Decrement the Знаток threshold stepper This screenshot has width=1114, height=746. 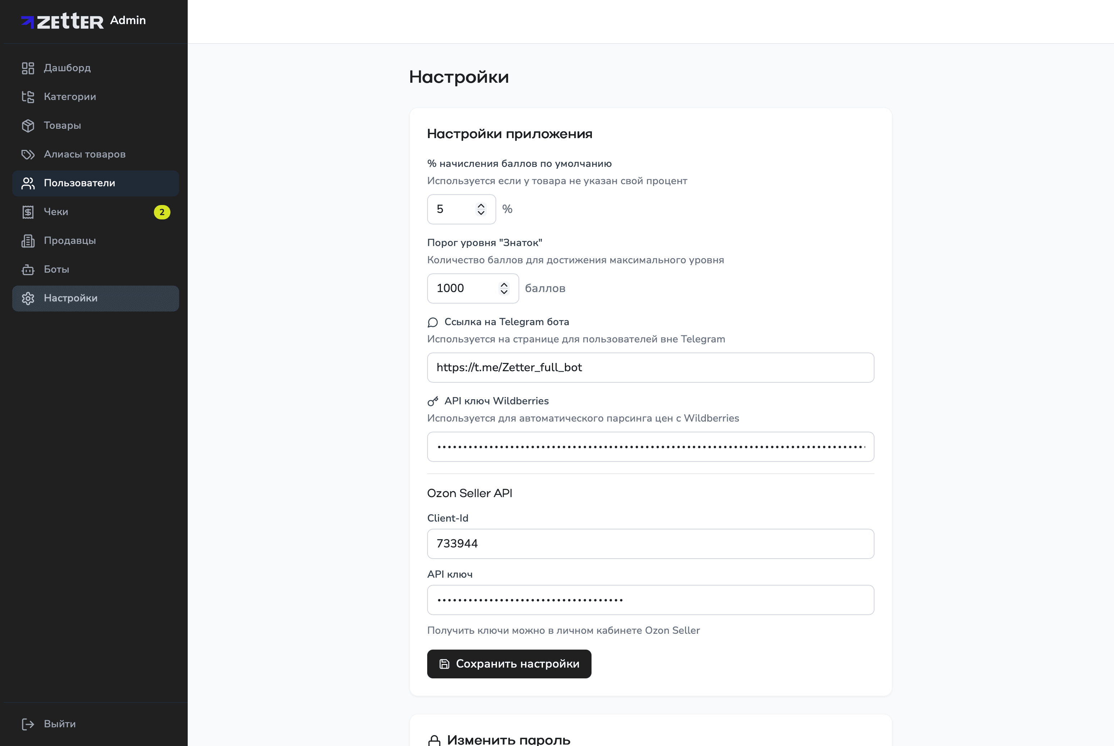coord(504,292)
